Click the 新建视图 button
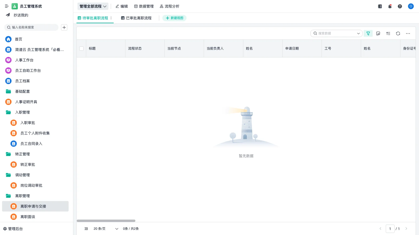 174,18
